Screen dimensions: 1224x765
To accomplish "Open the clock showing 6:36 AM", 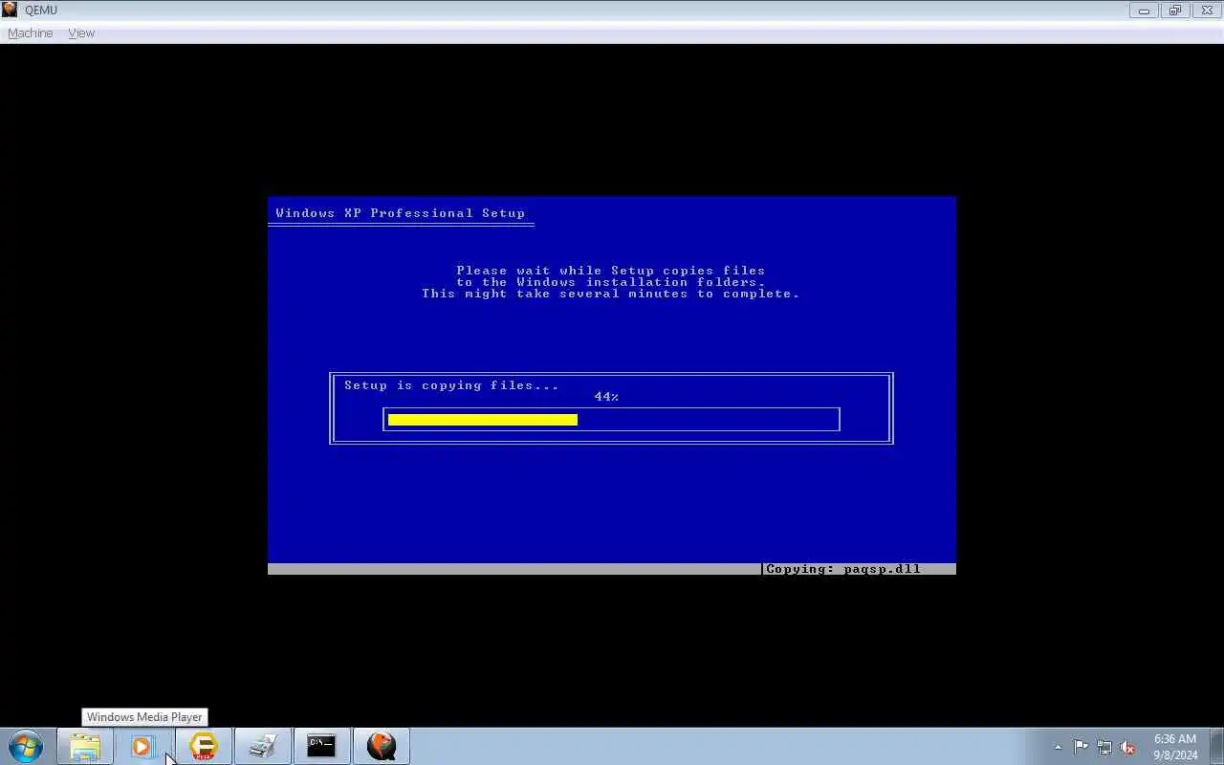I will click(x=1175, y=747).
